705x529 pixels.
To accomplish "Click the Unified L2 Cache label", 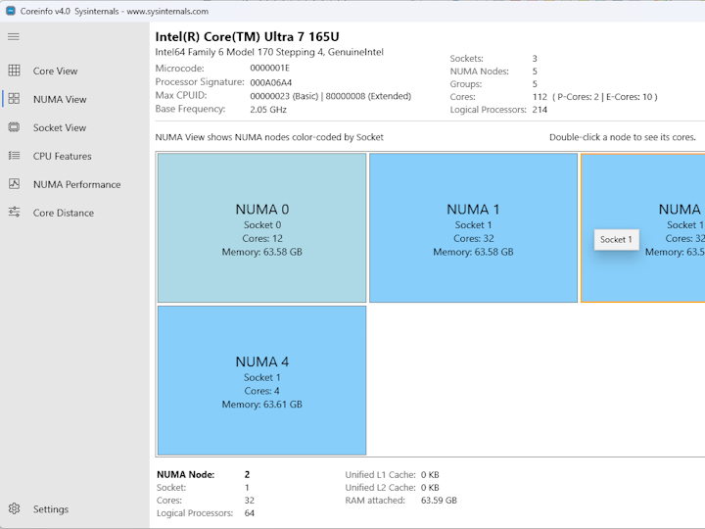I will click(380, 487).
